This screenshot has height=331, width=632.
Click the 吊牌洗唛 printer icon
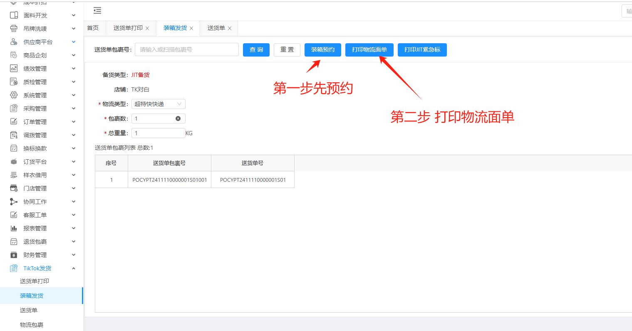coord(14,29)
